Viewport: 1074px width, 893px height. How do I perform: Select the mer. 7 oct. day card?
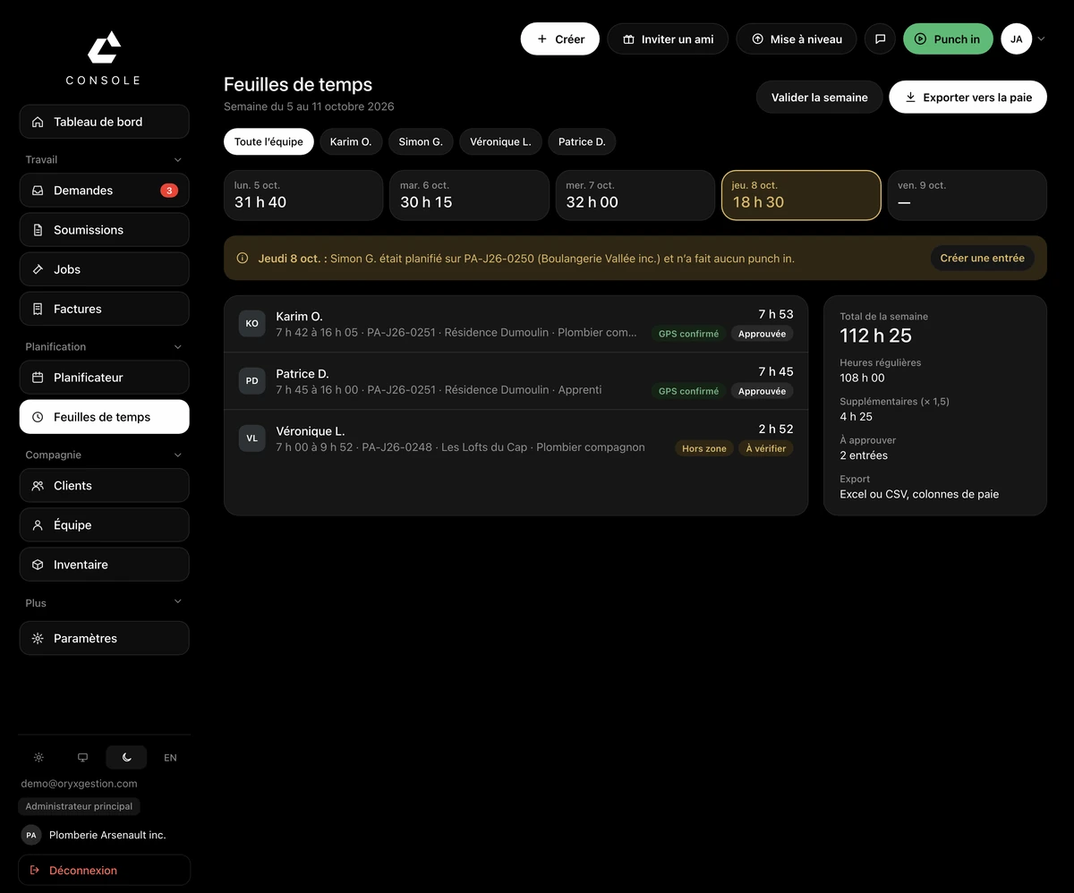click(x=635, y=195)
